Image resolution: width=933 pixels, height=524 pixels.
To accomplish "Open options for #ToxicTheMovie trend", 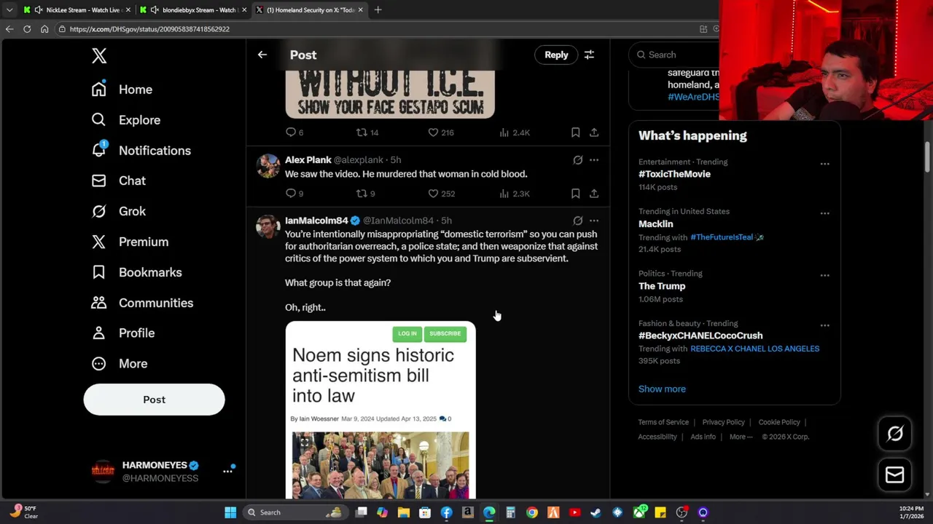I will [x=824, y=164].
